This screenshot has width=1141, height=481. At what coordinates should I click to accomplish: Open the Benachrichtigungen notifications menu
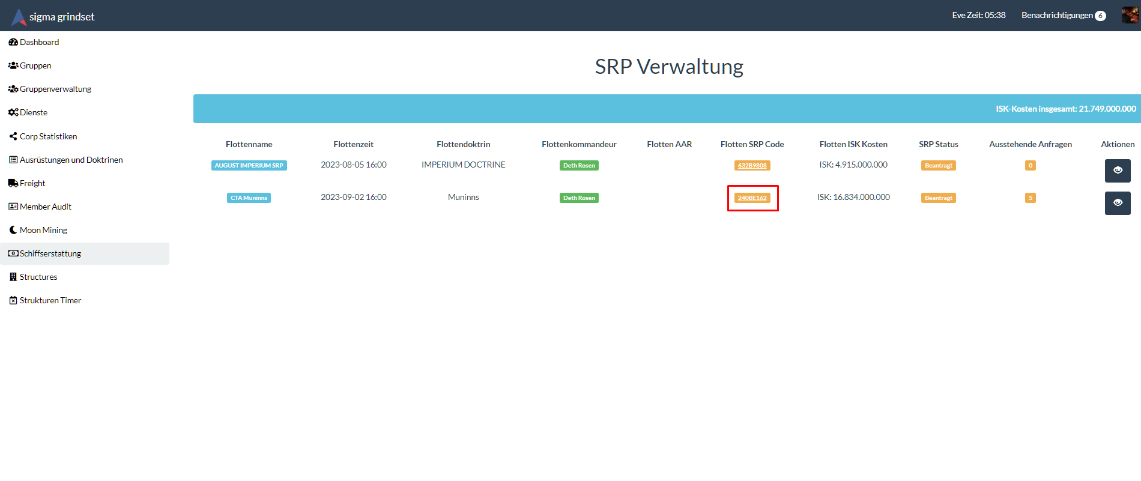coord(1063,16)
